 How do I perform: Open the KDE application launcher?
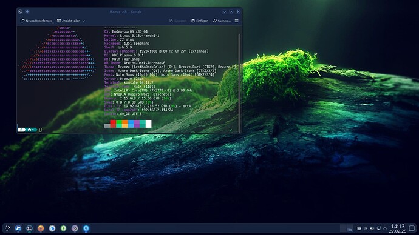(7, 228)
